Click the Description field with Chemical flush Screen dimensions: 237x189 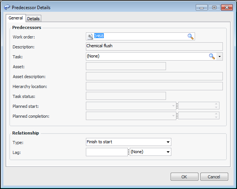[154, 46]
